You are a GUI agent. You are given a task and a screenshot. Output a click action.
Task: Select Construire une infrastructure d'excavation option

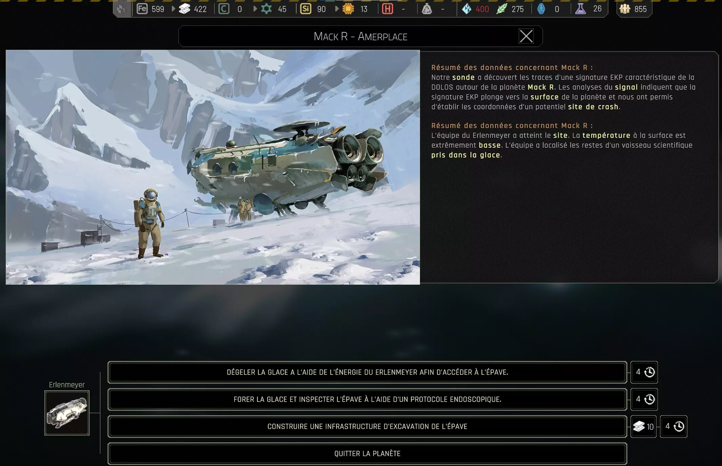click(367, 426)
